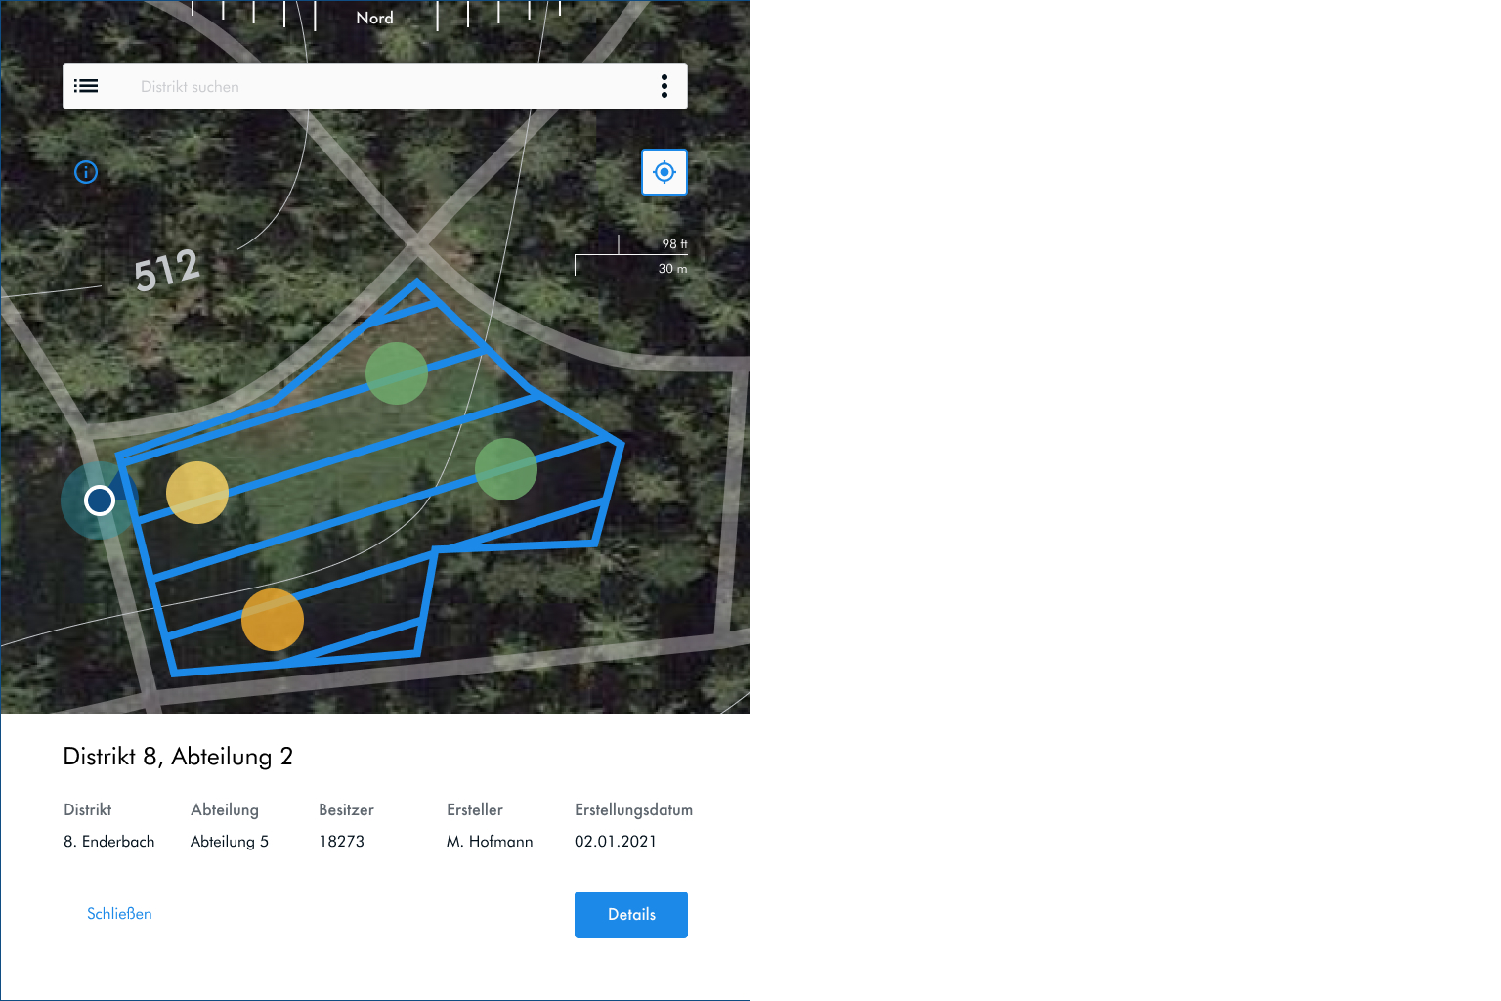The image size is (1501, 1001).
Task: Click the 512 map label
Action: (x=167, y=271)
